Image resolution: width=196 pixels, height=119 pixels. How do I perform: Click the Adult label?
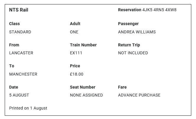(x=75, y=24)
